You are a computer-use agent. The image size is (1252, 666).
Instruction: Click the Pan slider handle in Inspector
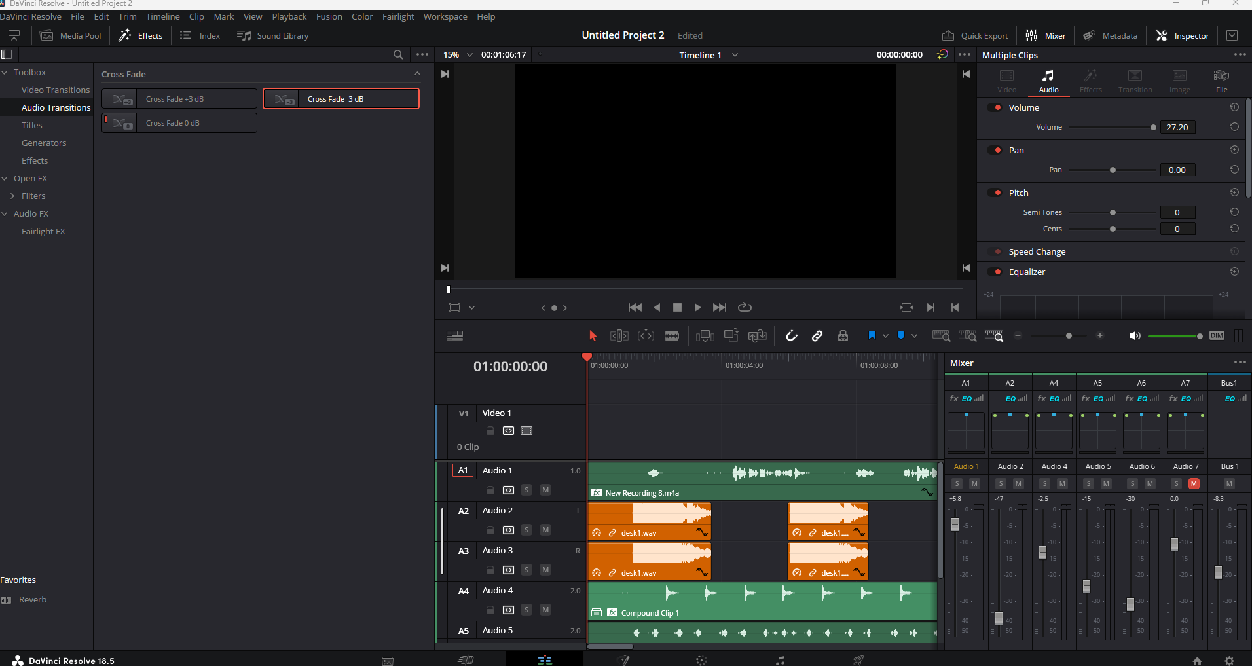[1113, 170]
